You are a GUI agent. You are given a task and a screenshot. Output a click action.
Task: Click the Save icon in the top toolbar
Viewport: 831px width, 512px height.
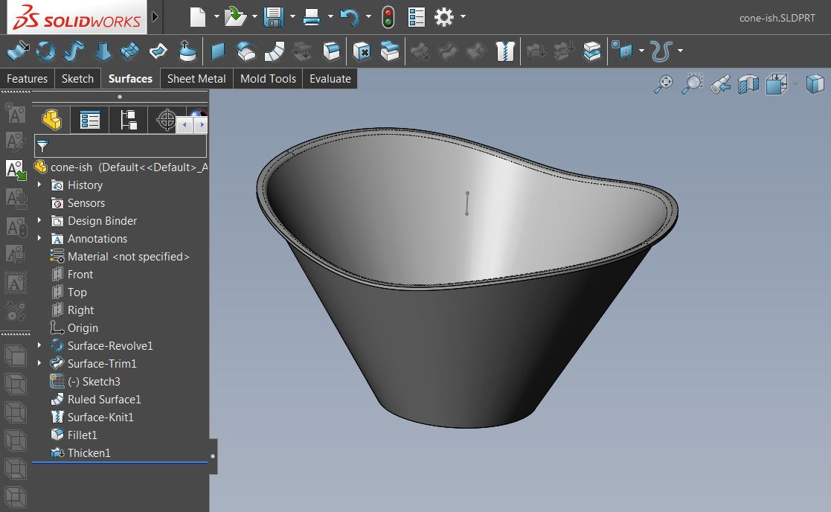274,16
